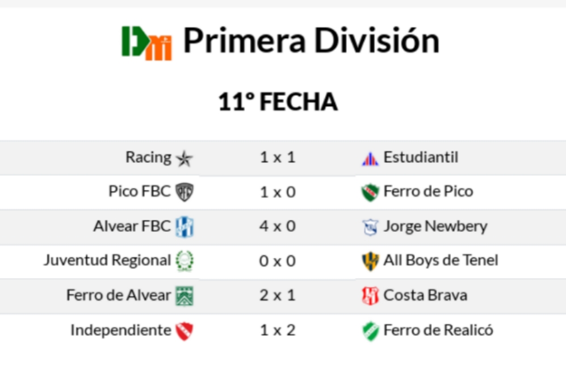Image resolution: width=566 pixels, height=373 pixels.
Task: Click the Primera División heading
Action: (311, 41)
